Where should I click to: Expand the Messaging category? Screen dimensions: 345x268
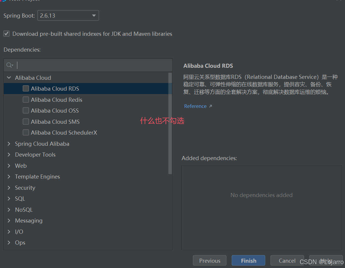9,220
